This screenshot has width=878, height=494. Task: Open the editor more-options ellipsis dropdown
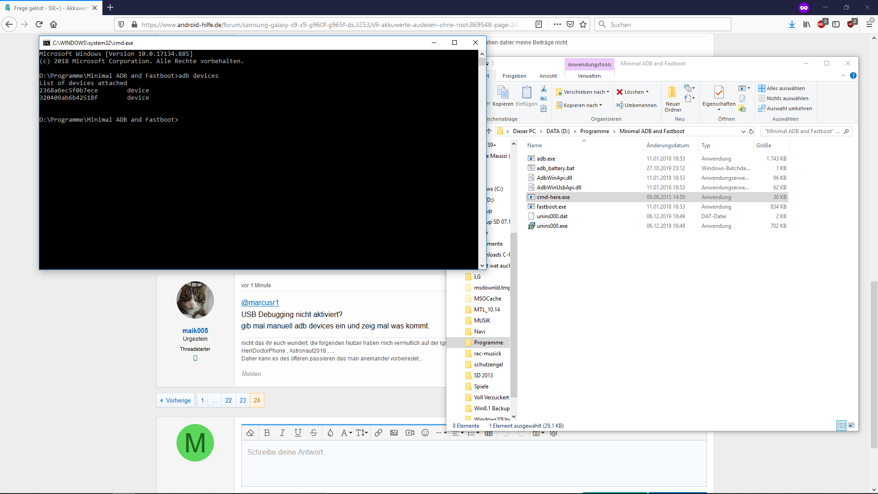click(x=441, y=433)
